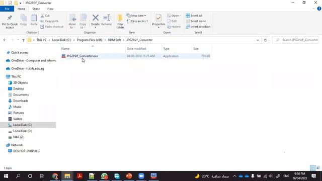Image resolution: width=322 pixels, height=181 pixels.
Task: Open PowerPoint from the taskbar
Action: pyautogui.click(x=129, y=176)
